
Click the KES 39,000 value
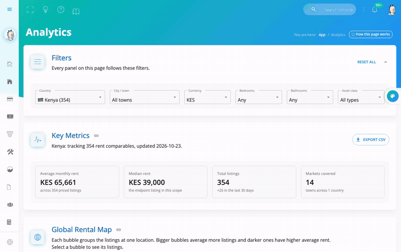coord(147,183)
